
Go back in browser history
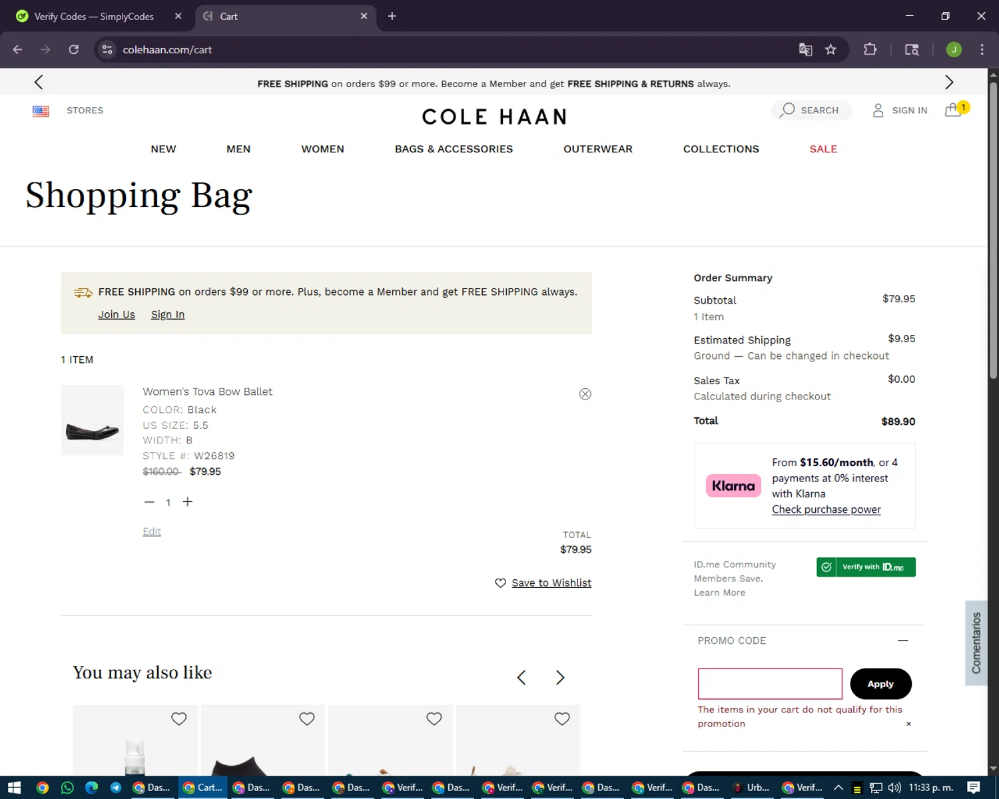[18, 49]
